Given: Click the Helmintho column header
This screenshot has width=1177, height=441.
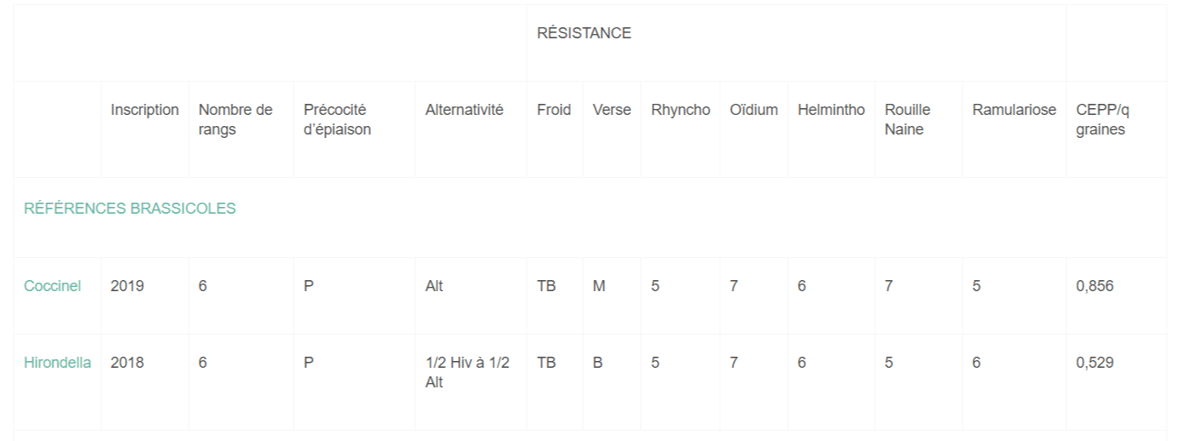Looking at the screenshot, I should tap(831, 110).
